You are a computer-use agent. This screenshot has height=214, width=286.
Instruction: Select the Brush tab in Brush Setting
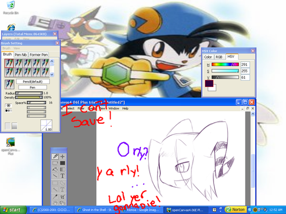[x=7, y=54]
